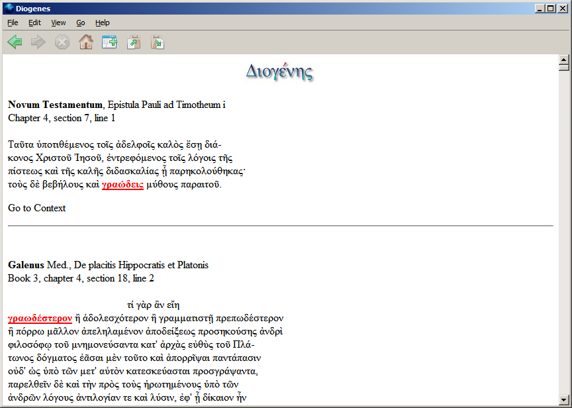The image size is (572, 408).
Task: Open the Edit menu
Action: [34, 23]
